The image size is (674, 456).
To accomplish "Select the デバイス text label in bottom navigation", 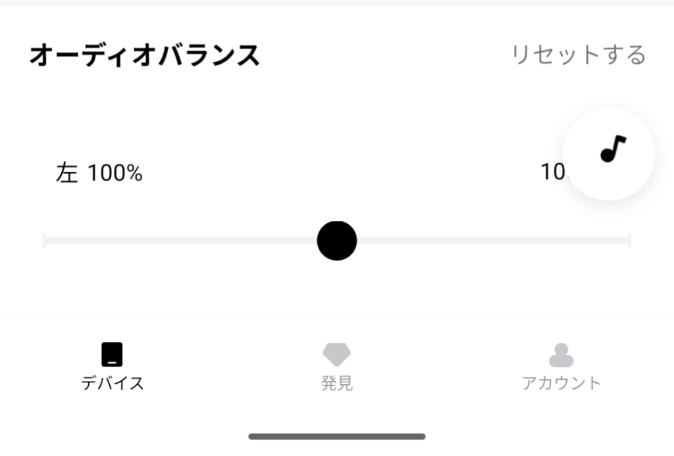I will [113, 383].
